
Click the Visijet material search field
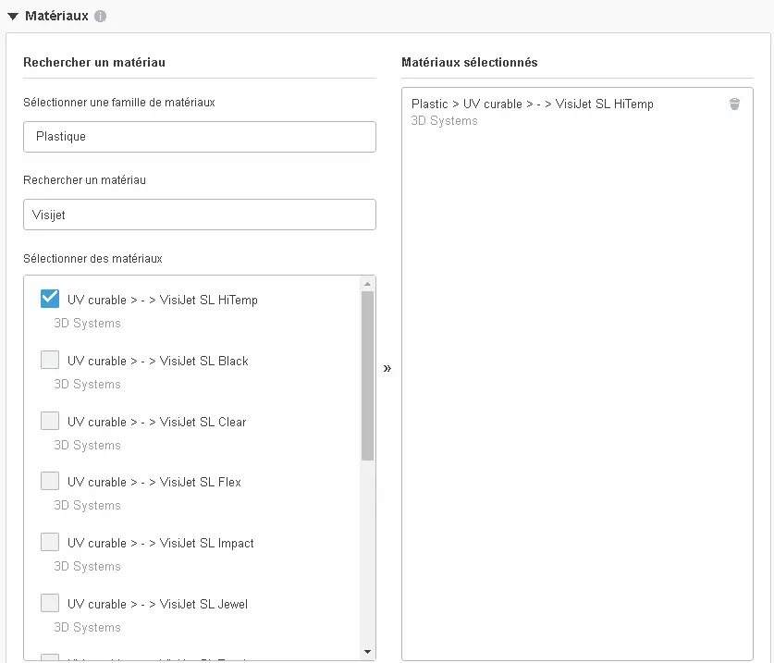pos(199,215)
